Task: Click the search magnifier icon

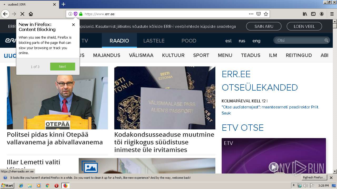Action: 326,40
